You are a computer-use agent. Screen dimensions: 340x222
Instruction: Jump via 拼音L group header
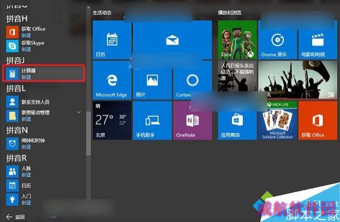[x=16, y=89]
